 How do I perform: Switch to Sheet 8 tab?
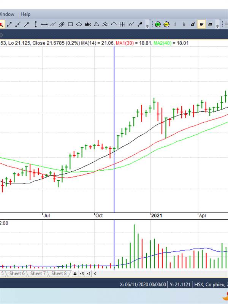(x=59, y=274)
